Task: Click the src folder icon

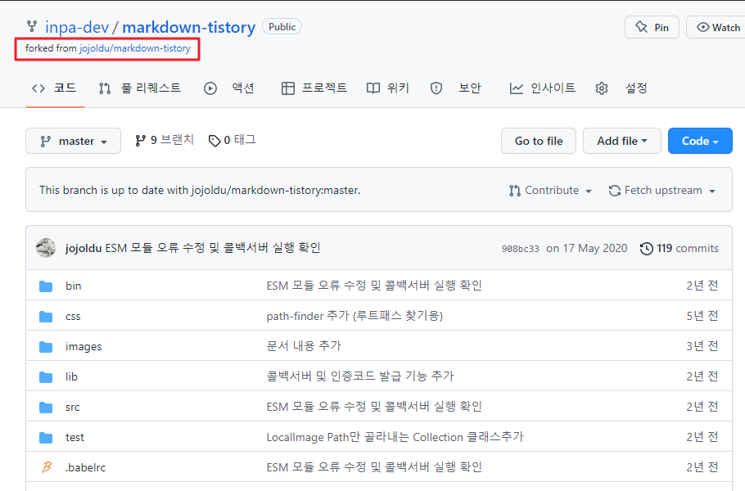Action: [x=46, y=408]
